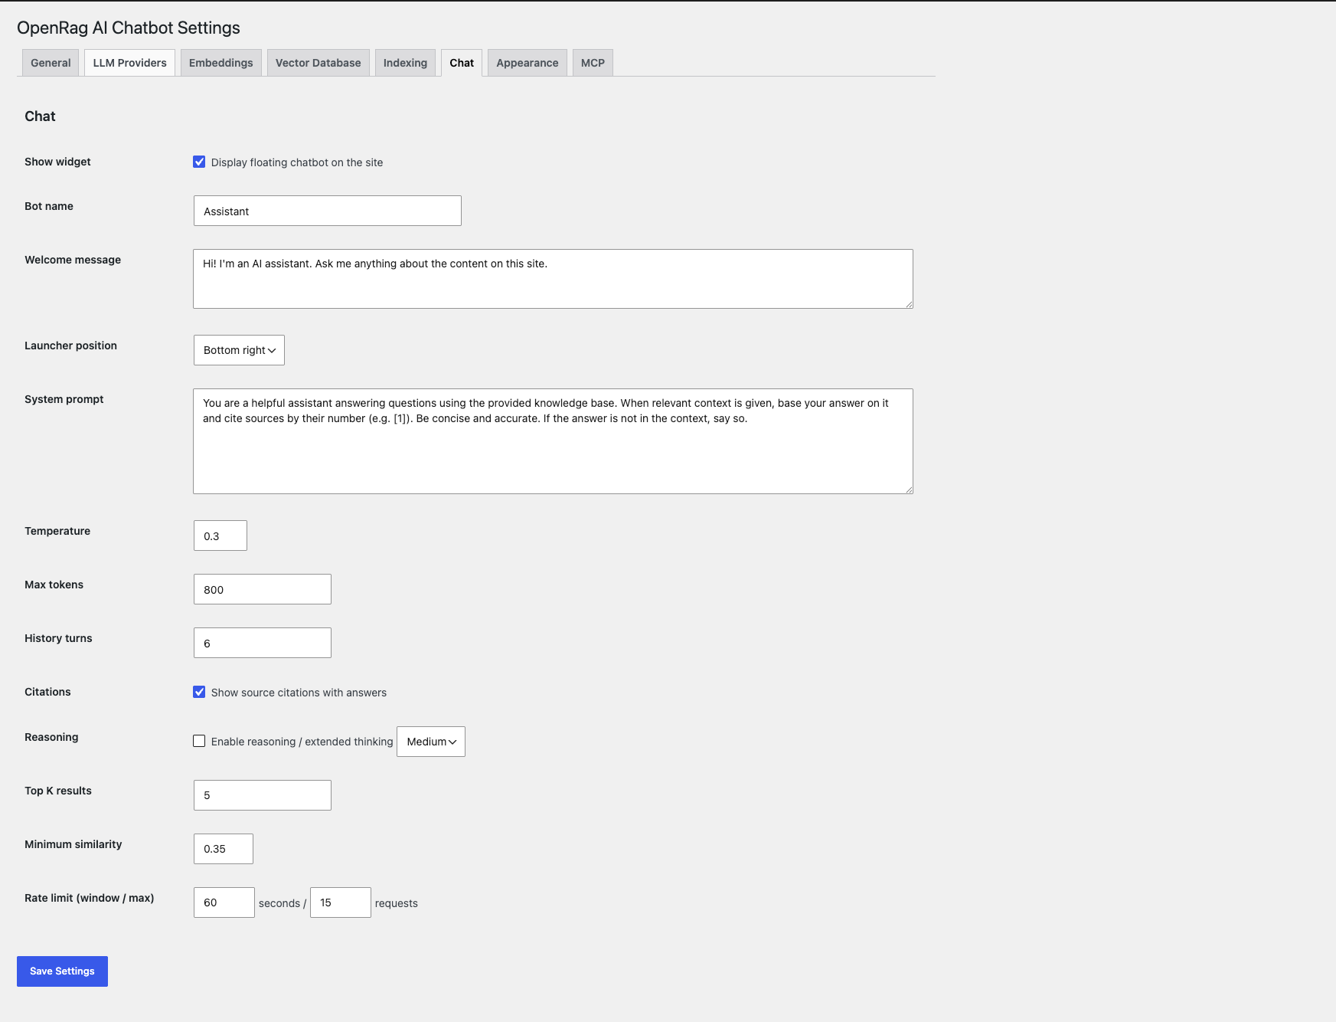Image resolution: width=1336 pixels, height=1022 pixels.
Task: Click the 'Rate limit (window / max)' label
Action: (x=89, y=898)
